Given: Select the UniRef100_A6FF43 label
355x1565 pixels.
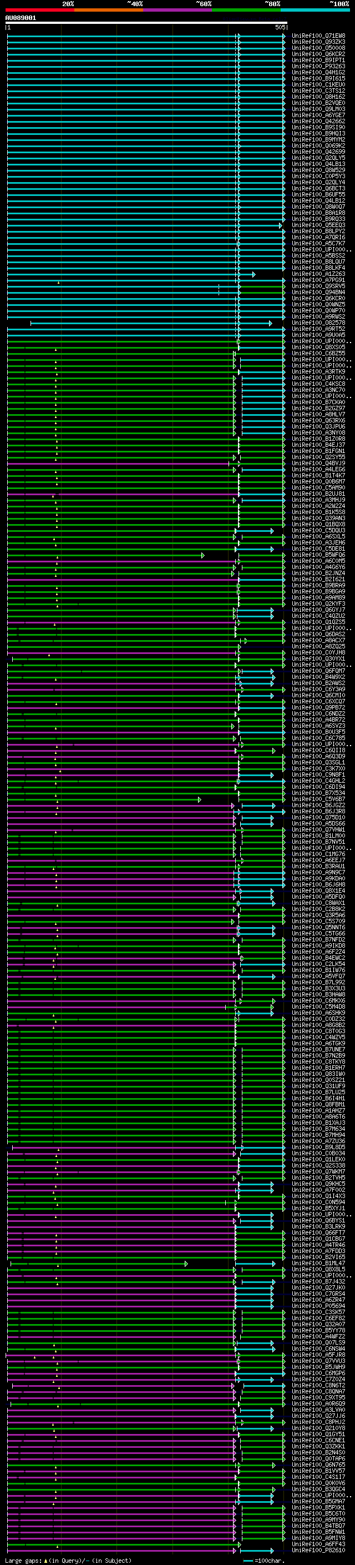Looking at the screenshot, I should 318,1544.
